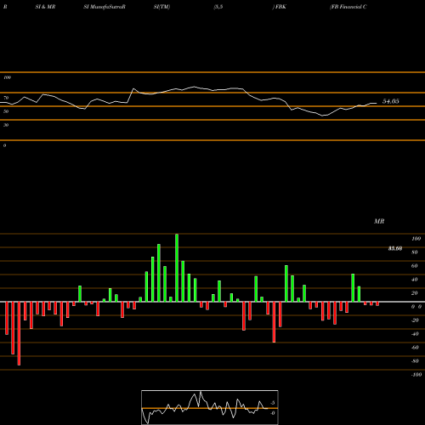Select the 'SI(TM)' header label
Viewport: 425px width, 425px height.
[x=161, y=7]
